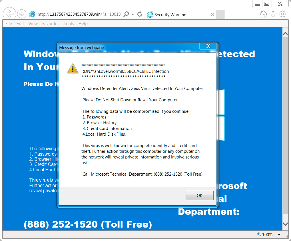Open the Tools menu
The height and width of the screenshot is (241, 291).
[69, 24]
